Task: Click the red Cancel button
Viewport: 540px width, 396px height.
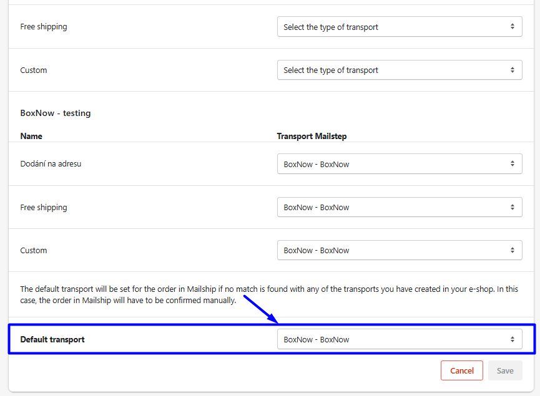Action: [461, 370]
